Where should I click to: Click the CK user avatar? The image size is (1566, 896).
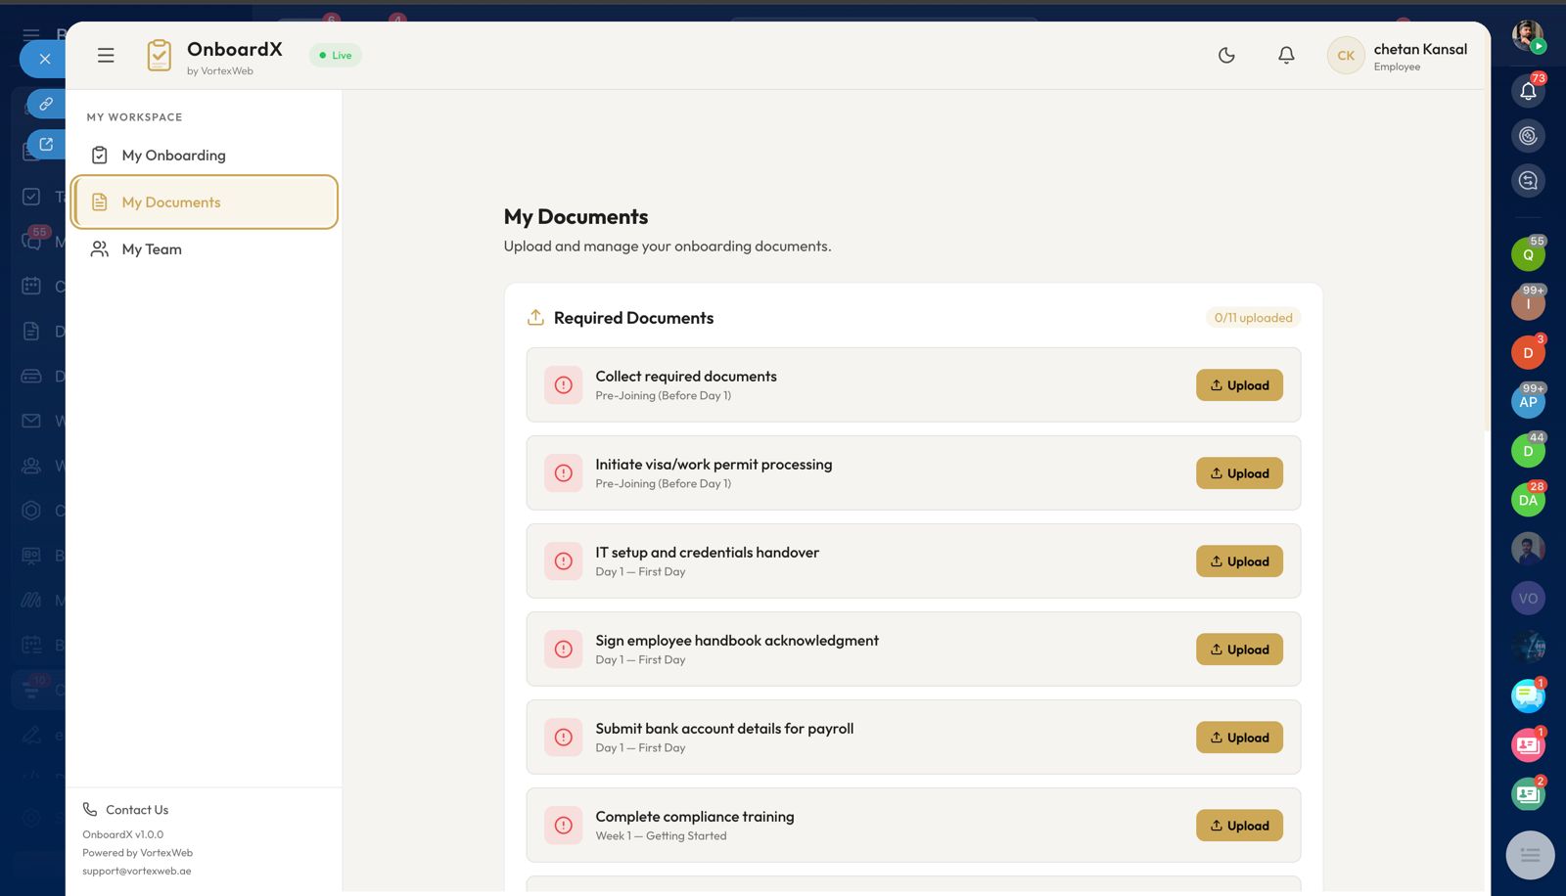pos(1346,56)
